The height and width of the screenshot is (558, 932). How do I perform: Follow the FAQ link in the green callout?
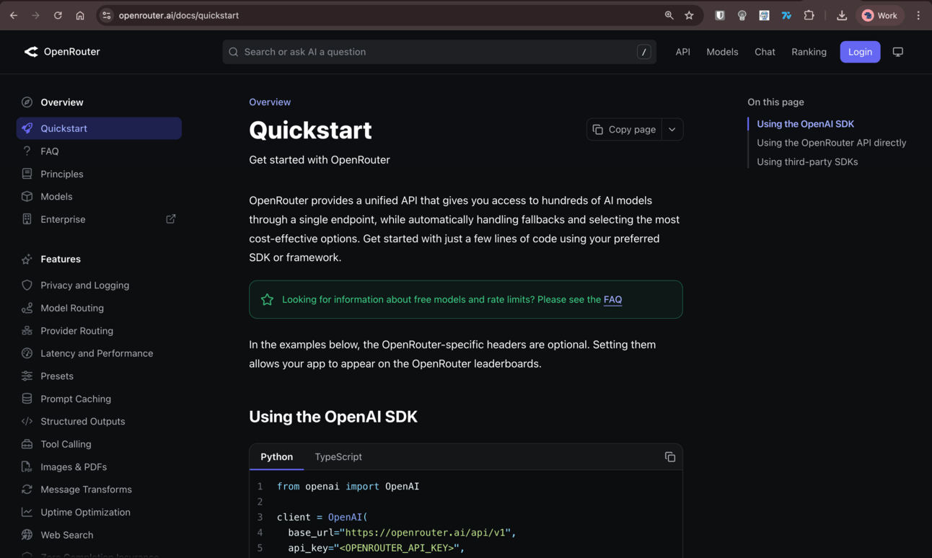click(612, 299)
